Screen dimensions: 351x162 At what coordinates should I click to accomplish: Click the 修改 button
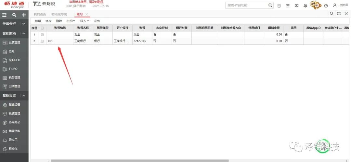coord(48,21)
